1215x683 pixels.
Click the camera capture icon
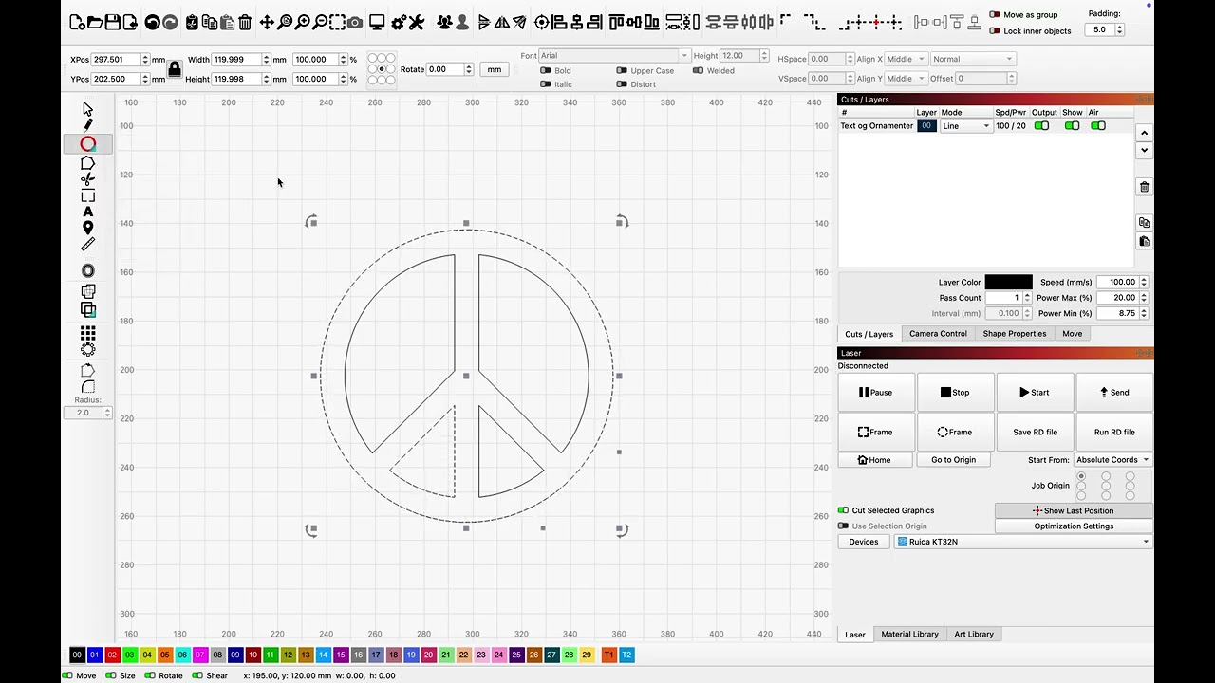point(355,22)
